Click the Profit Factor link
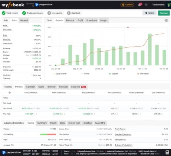Screen dimensions: 171x156 pos(120,129)
